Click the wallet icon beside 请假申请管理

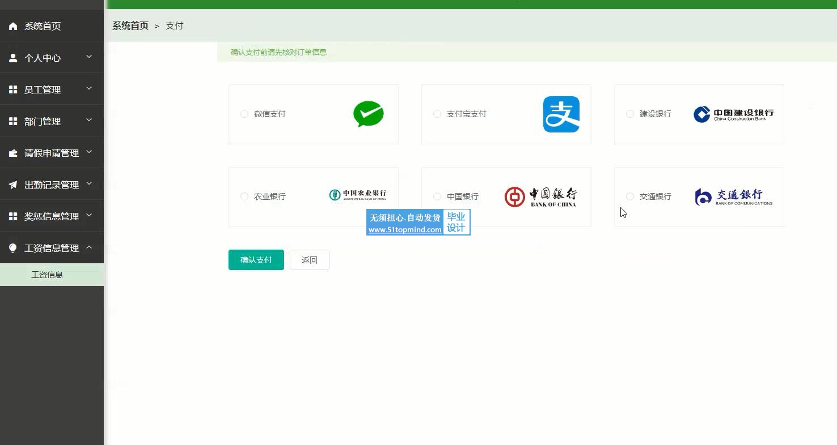click(13, 153)
